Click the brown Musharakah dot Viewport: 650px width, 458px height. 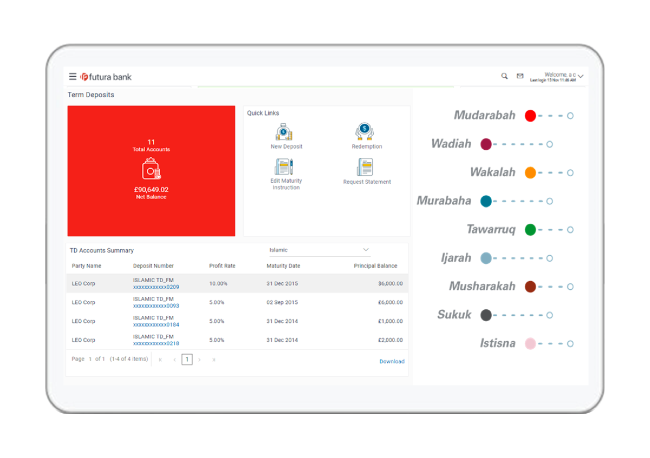pos(530,287)
